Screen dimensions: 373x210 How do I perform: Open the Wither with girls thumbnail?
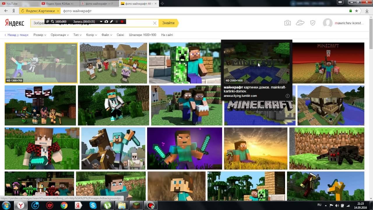(40, 105)
